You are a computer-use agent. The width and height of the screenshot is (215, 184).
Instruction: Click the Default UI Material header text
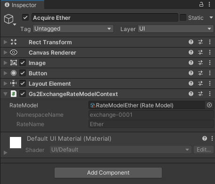(69, 139)
